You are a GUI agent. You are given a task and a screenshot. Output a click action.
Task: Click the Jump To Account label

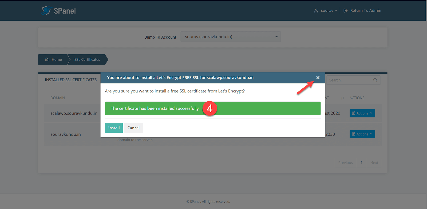(160, 37)
